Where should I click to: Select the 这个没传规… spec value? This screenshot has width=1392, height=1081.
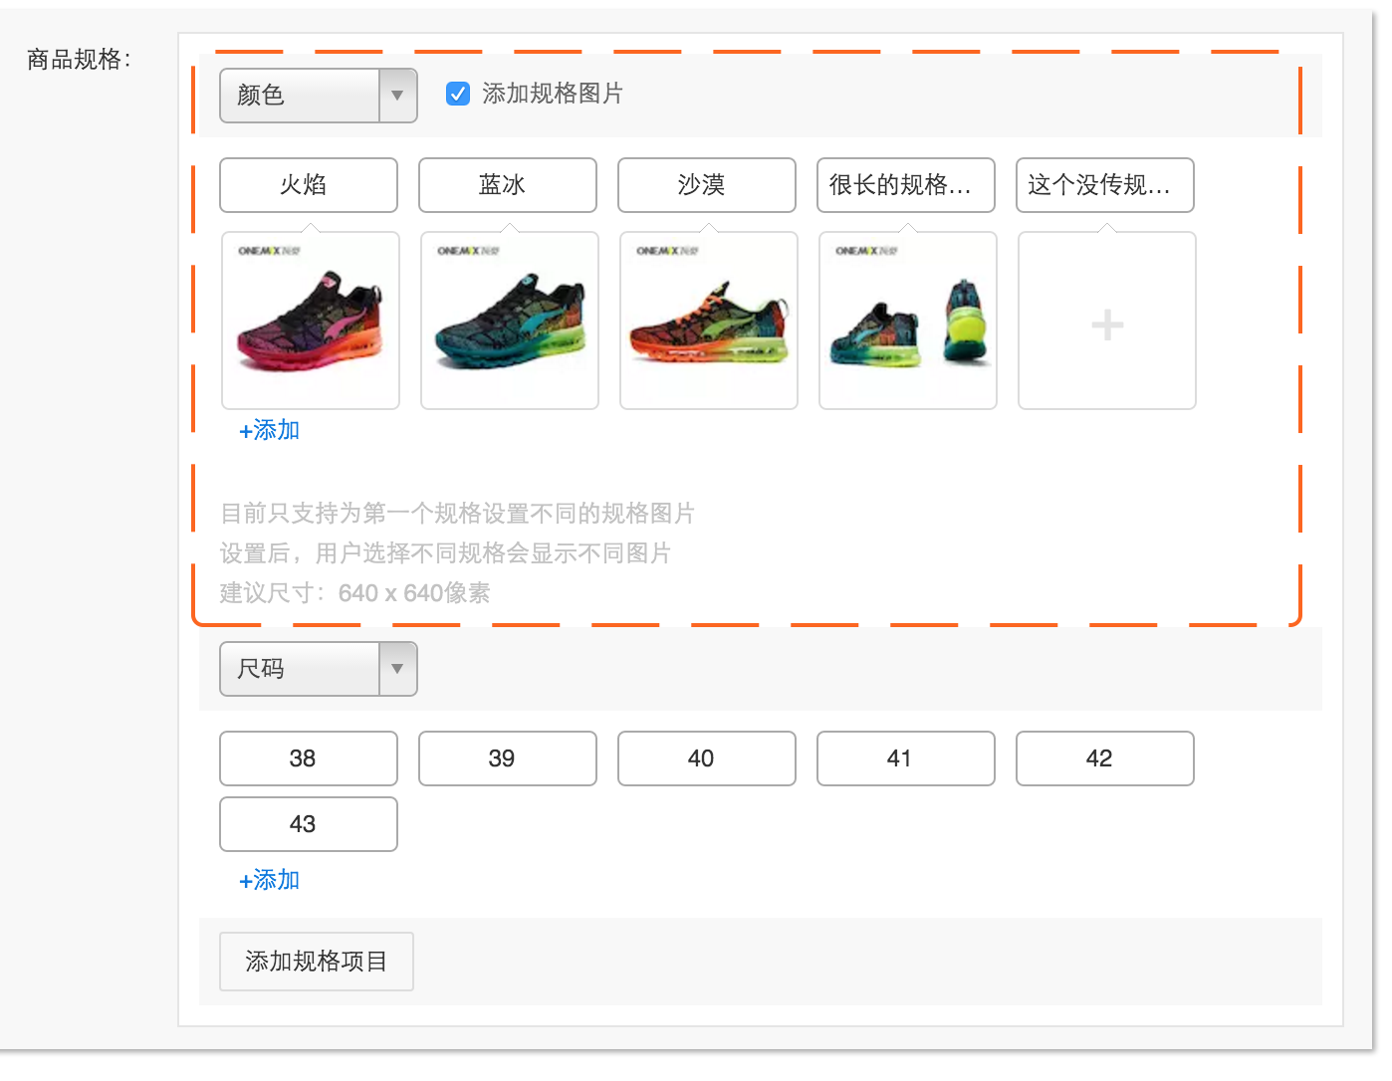pos(1105,185)
